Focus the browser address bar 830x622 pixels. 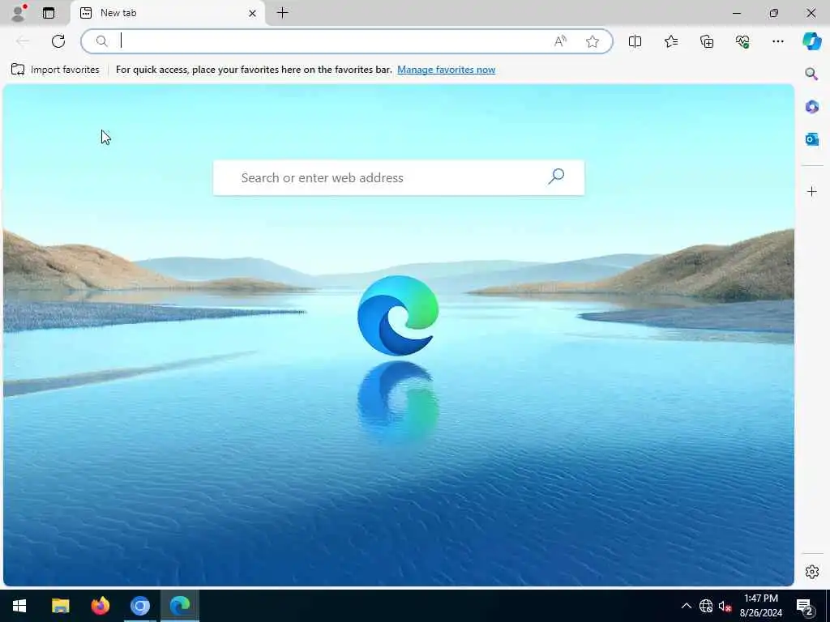347,41
